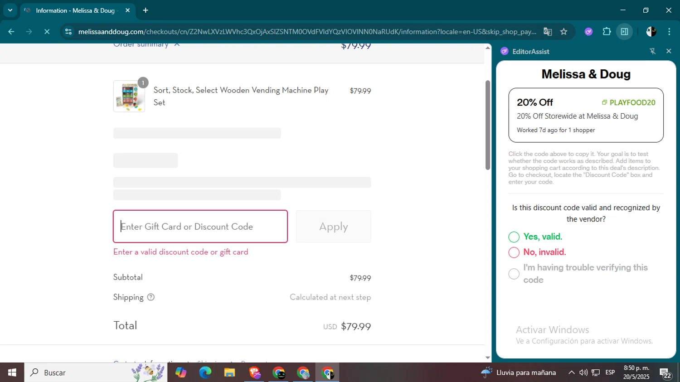The width and height of the screenshot is (680, 382).
Task: Focus the Gift Card or Discount Code field
Action: pos(200,227)
